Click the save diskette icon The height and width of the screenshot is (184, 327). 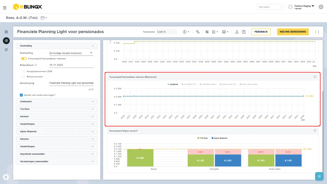tap(244, 32)
